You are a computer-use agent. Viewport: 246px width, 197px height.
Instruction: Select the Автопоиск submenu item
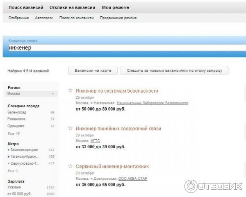[x=44, y=18]
